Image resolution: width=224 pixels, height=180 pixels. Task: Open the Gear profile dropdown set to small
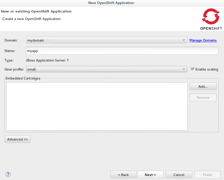point(107,69)
